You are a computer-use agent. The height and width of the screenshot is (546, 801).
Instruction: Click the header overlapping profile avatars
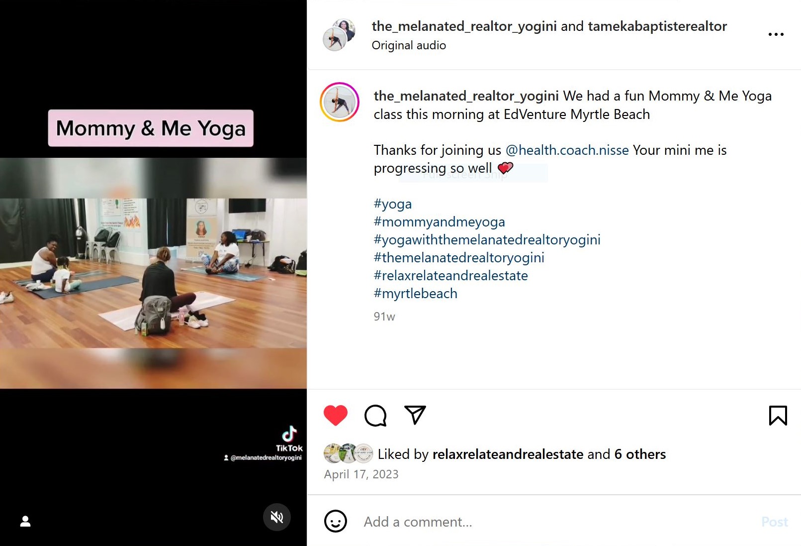click(339, 35)
